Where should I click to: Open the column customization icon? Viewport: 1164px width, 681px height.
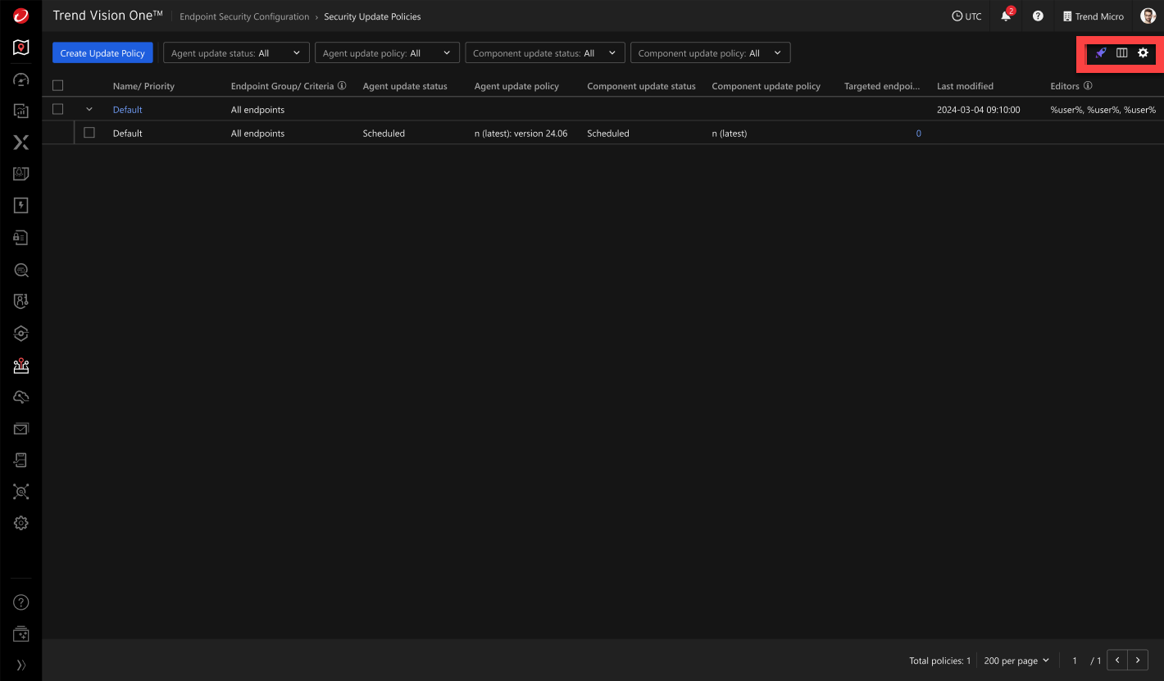tap(1122, 53)
